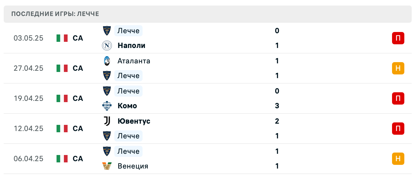Viewport: 416px width, 179px height.
Task: Click Italian flag in 06.04.25 row
Action: [x=62, y=159]
